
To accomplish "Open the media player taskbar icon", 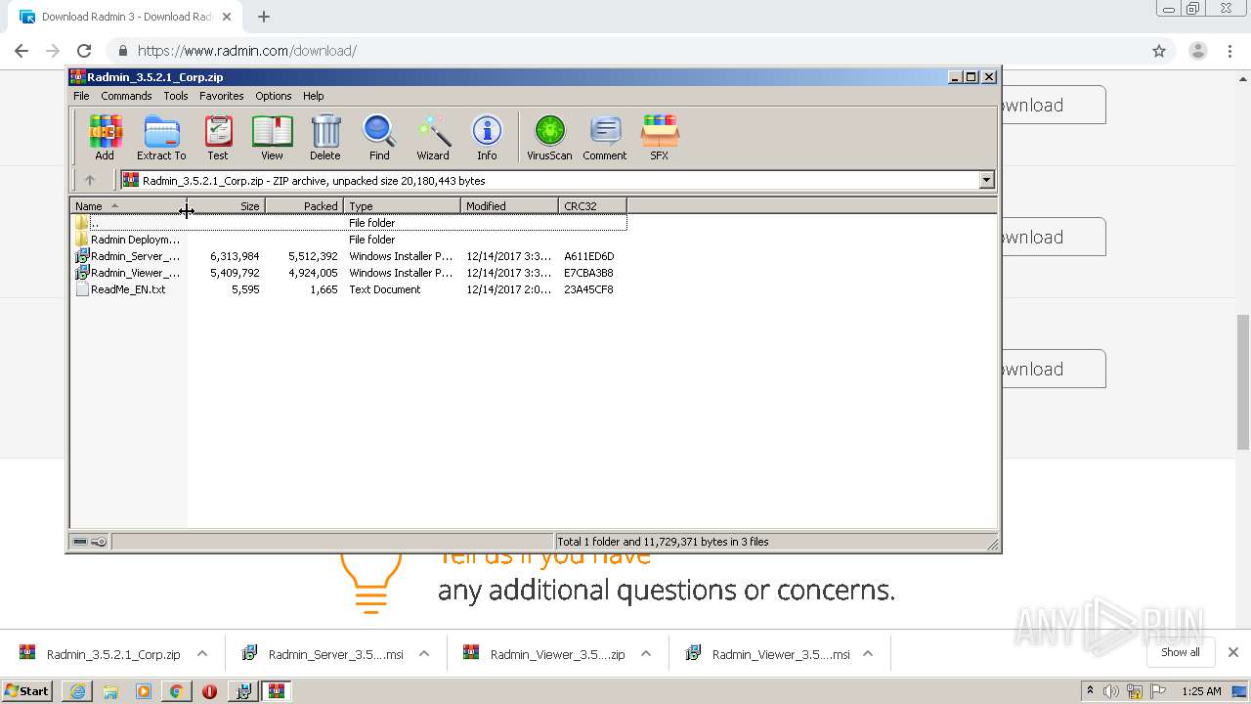I will pyautogui.click(x=144, y=691).
